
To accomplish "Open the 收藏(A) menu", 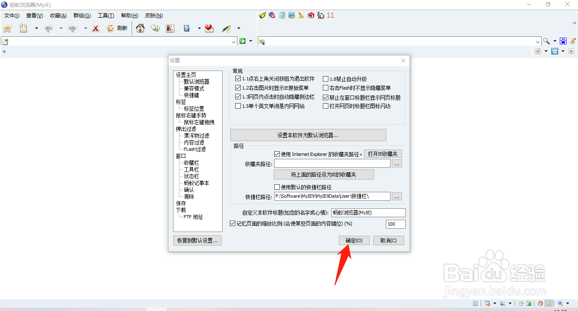I will (58, 16).
